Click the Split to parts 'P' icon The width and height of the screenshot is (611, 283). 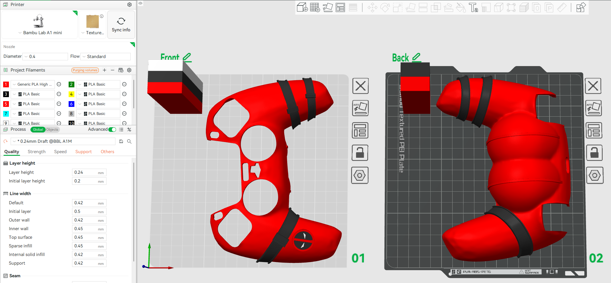[x=549, y=7]
